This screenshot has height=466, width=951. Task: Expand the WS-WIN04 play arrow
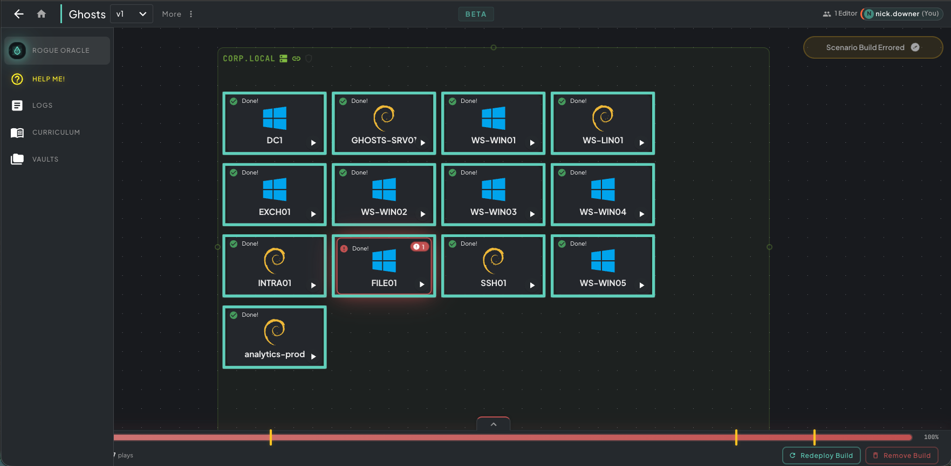(642, 214)
